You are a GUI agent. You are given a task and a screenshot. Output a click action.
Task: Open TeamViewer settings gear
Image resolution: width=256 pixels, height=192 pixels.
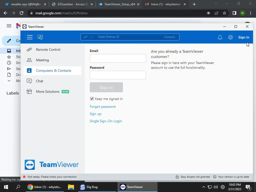pos(230,37)
